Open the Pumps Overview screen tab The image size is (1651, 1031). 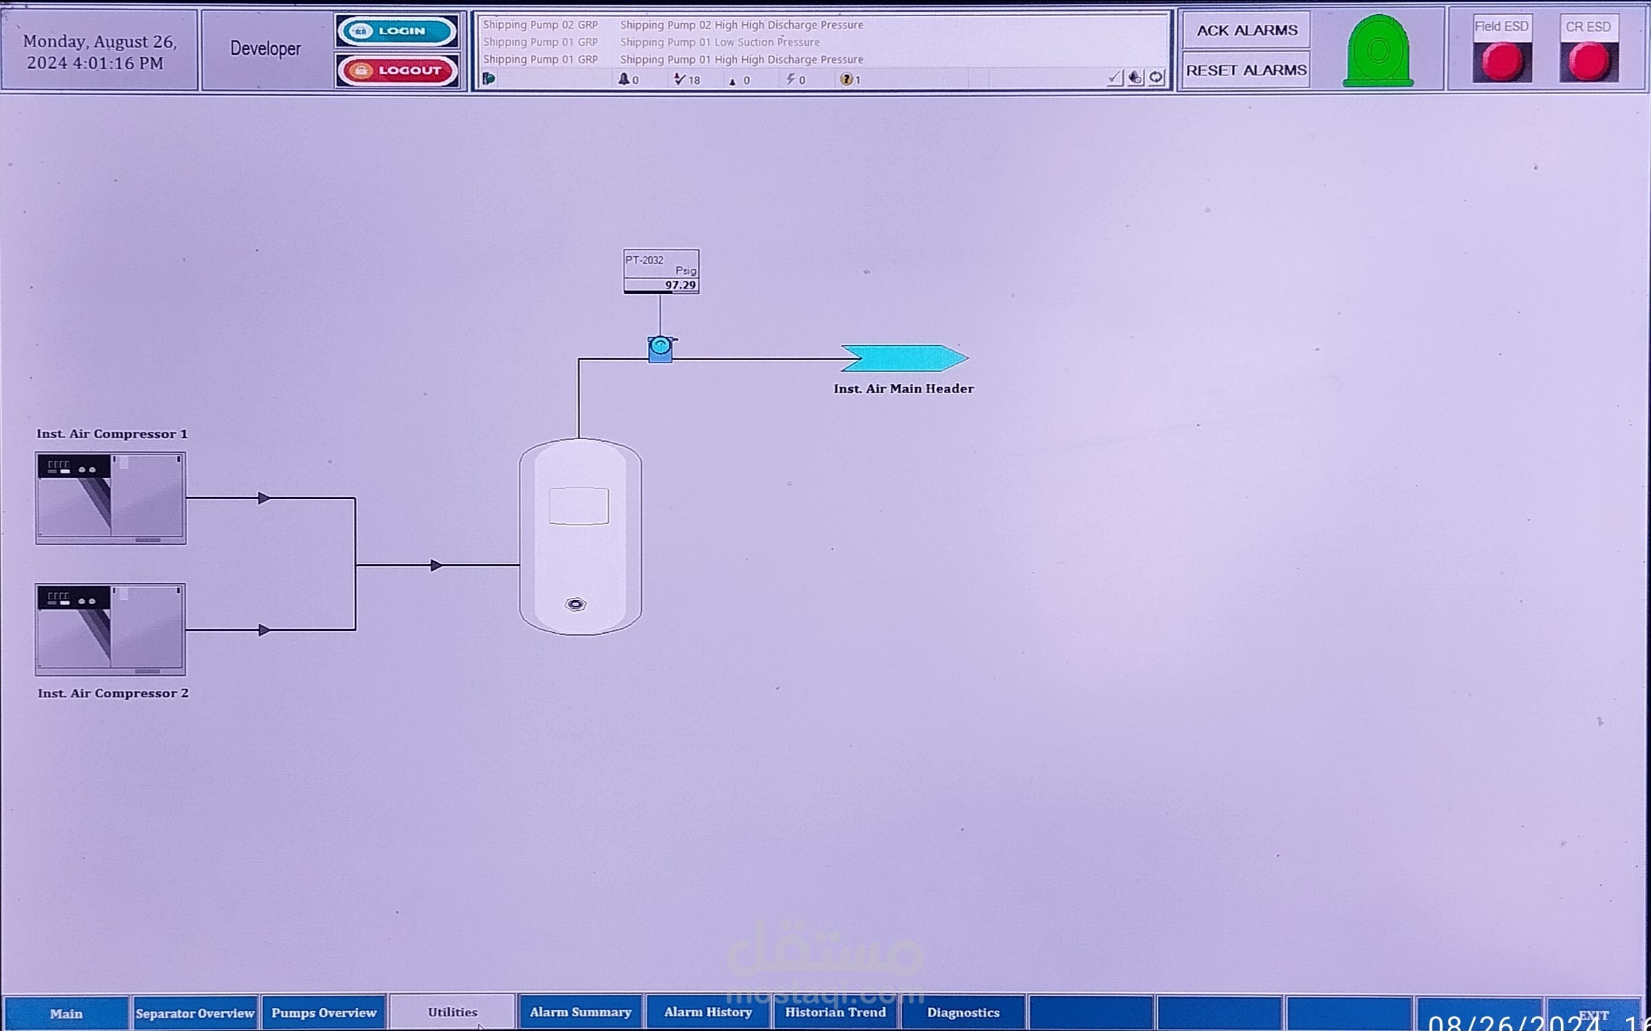[324, 1013]
